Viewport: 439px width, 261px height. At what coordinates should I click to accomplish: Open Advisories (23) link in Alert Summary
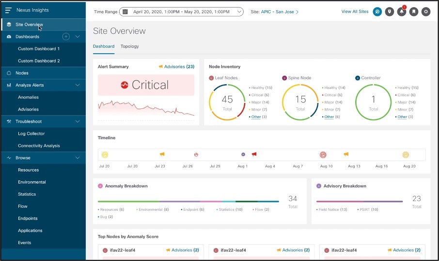[x=179, y=66]
